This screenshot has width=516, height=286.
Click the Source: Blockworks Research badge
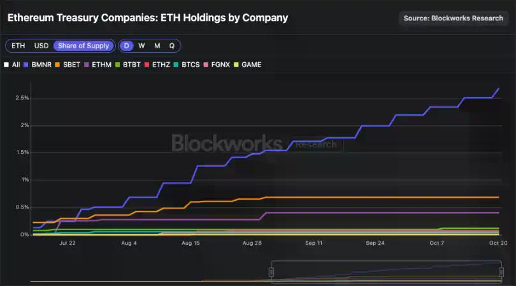pyautogui.click(x=453, y=18)
